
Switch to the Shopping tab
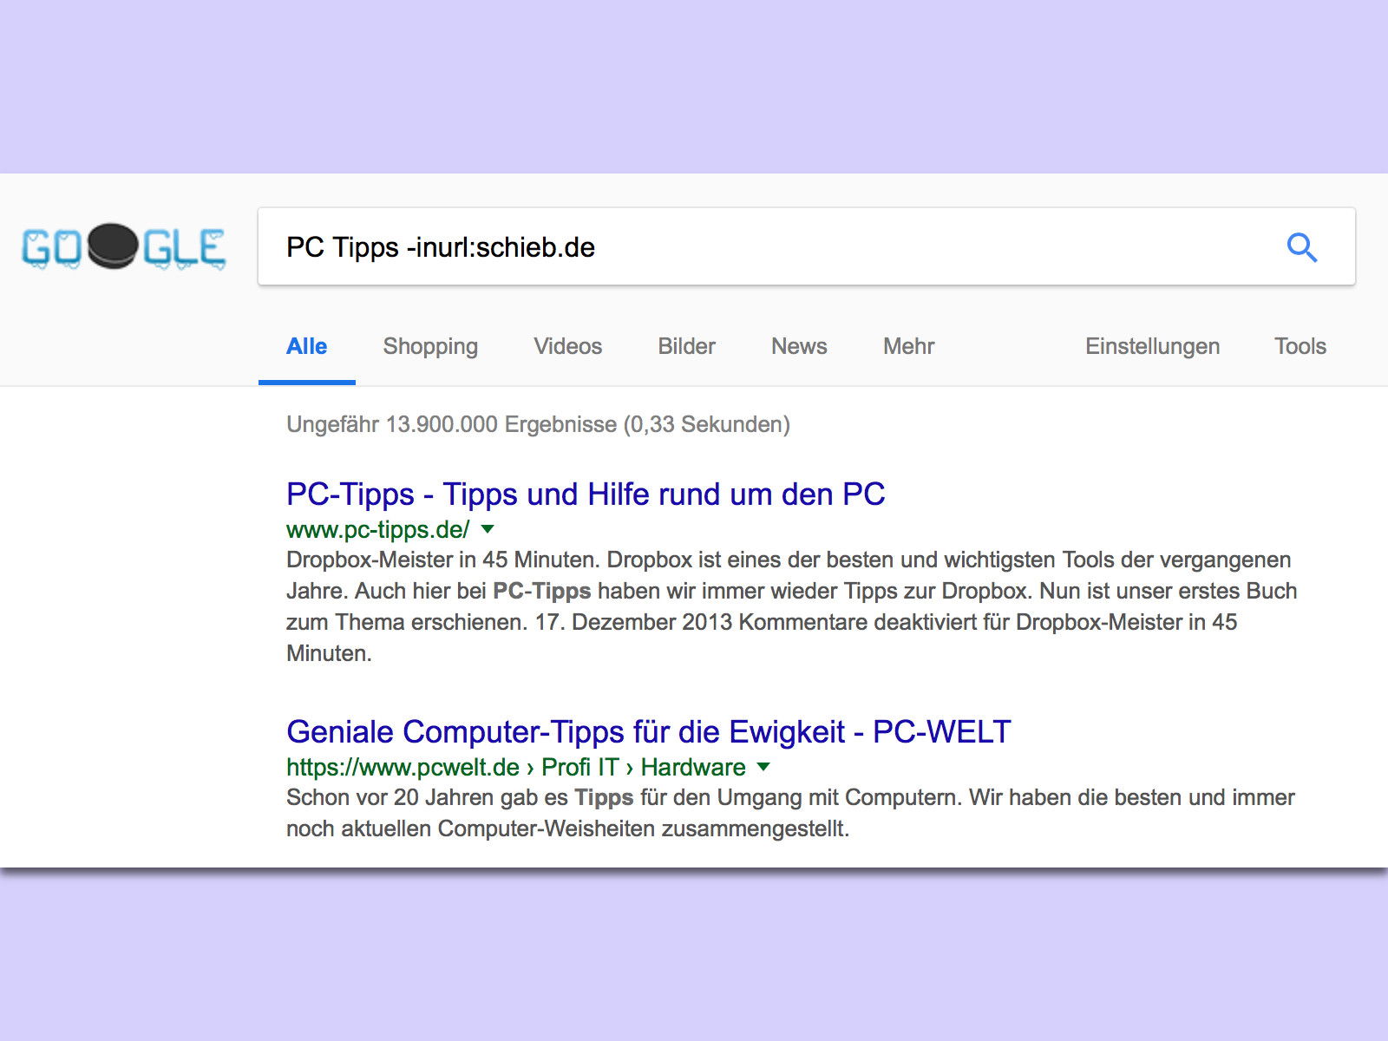click(x=430, y=346)
